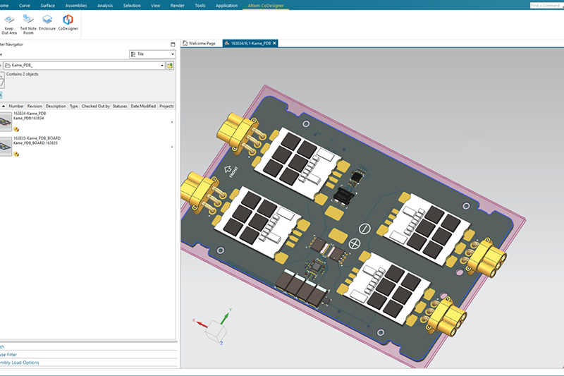Expand the Filter section in navigator
The image size is (564, 376).
(10, 354)
